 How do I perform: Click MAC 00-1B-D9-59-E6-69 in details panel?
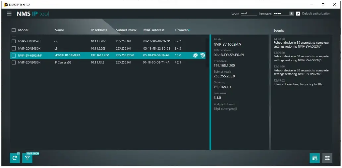[x=229, y=55]
